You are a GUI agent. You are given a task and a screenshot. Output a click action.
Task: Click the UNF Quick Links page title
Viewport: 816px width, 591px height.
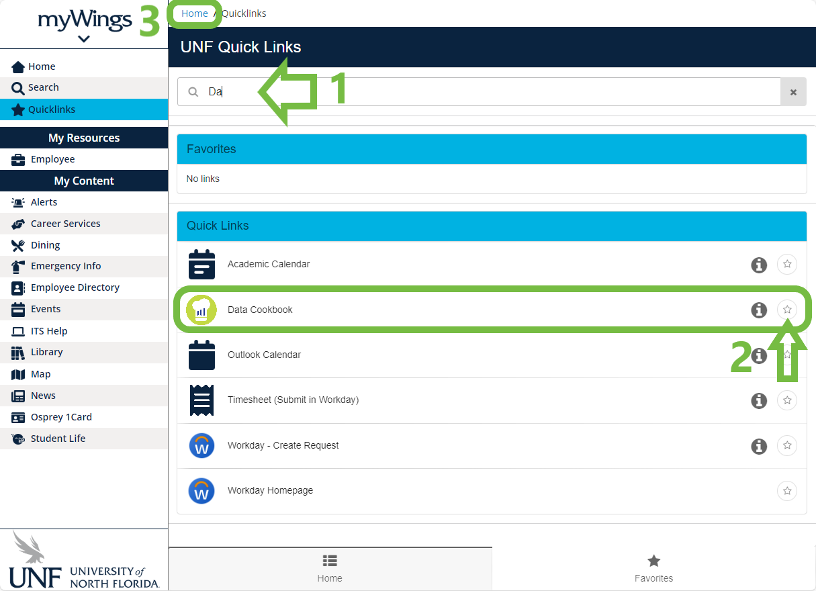[x=240, y=47]
